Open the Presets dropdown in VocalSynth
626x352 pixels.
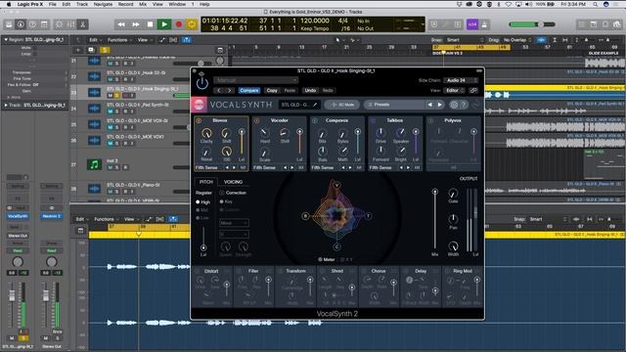click(393, 105)
